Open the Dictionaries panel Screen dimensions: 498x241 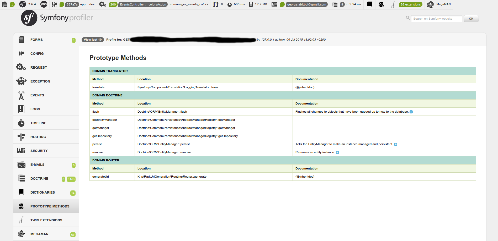coord(46,192)
